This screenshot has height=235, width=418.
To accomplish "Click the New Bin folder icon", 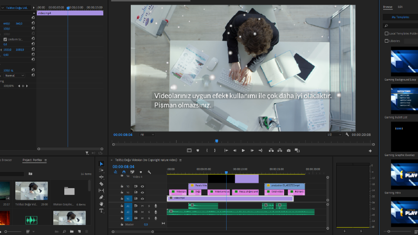I will (x=72, y=231).
